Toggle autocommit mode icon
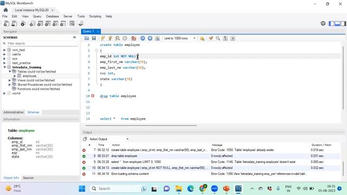 pos(157,38)
